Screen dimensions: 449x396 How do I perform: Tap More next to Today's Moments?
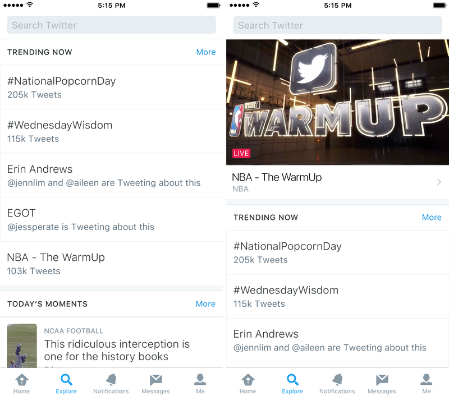click(x=205, y=304)
